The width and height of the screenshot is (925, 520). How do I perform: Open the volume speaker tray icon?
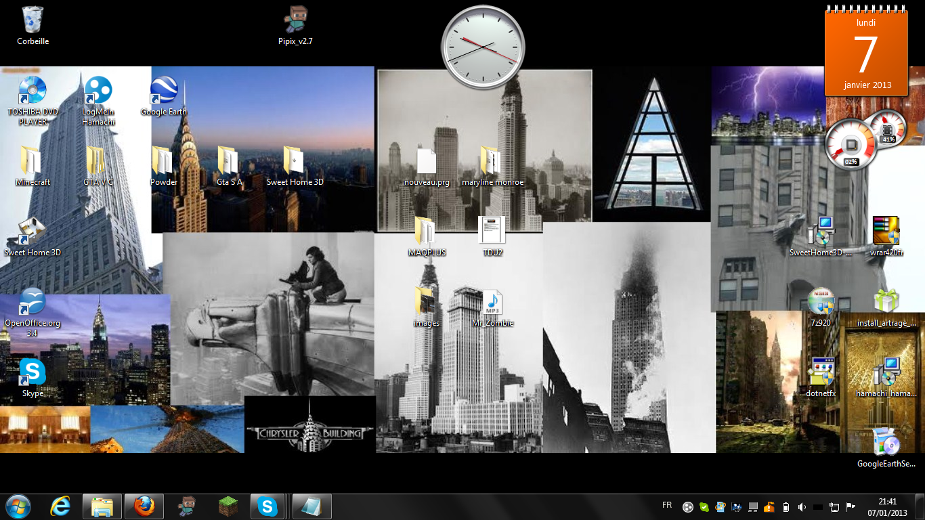802,506
